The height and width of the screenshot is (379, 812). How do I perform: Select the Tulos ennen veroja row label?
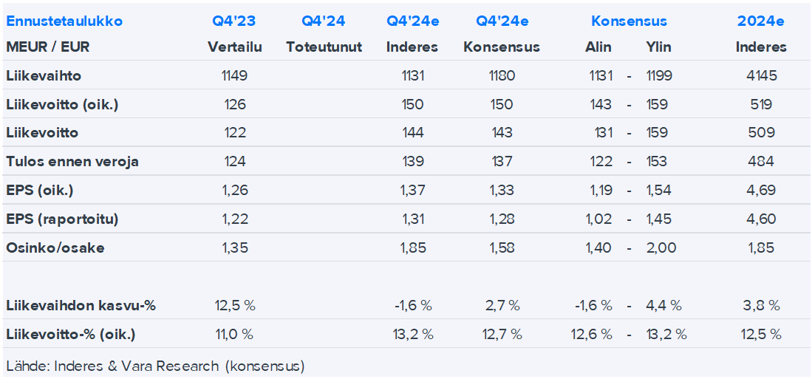click(72, 161)
